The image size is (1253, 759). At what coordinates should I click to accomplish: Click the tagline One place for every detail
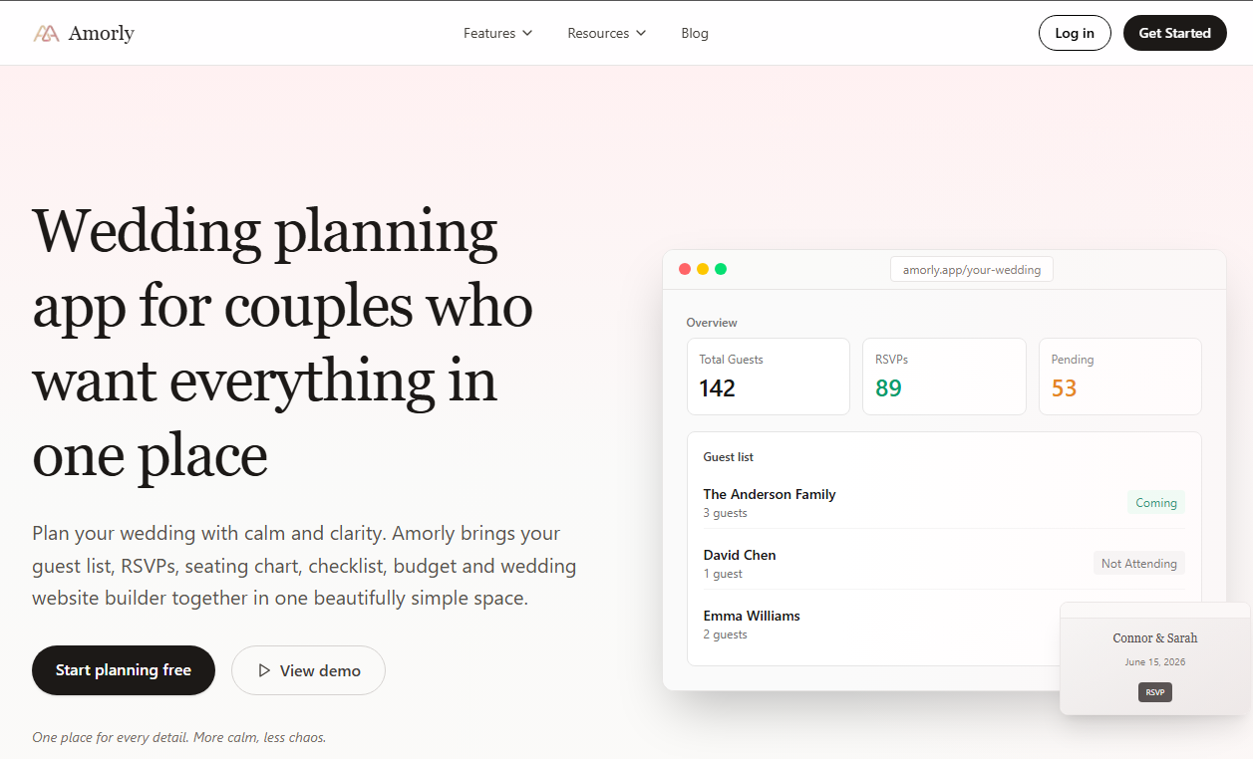click(x=179, y=737)
